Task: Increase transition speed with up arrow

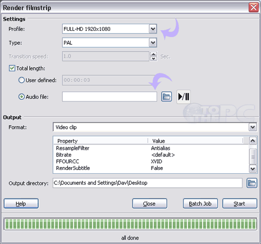Action: [154, 54]
